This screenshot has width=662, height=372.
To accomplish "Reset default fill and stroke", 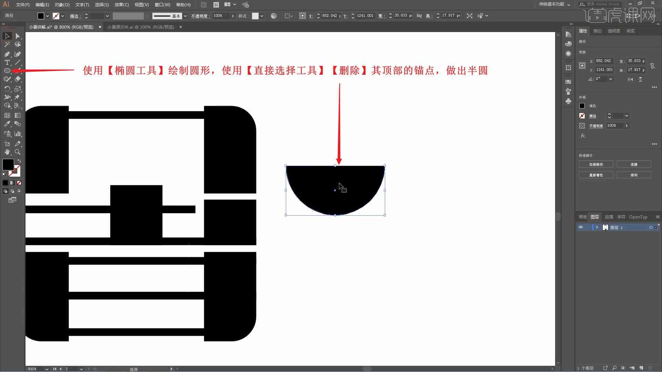I will point(4,175).
